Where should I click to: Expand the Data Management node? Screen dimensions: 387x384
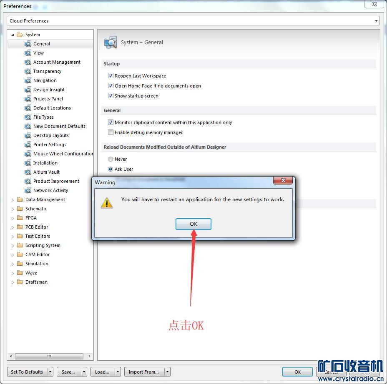(13, 200)
